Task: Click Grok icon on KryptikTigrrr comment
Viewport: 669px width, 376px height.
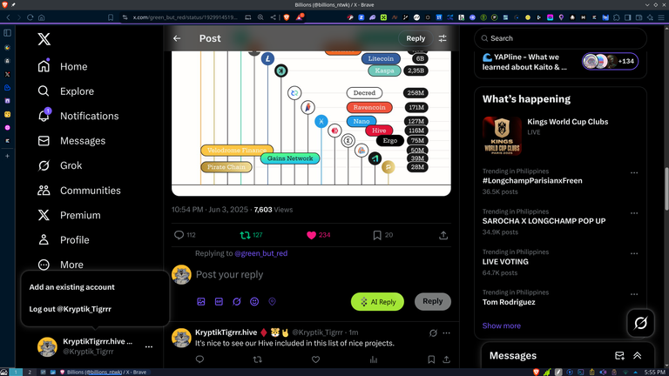Action: tap(433, 333)
